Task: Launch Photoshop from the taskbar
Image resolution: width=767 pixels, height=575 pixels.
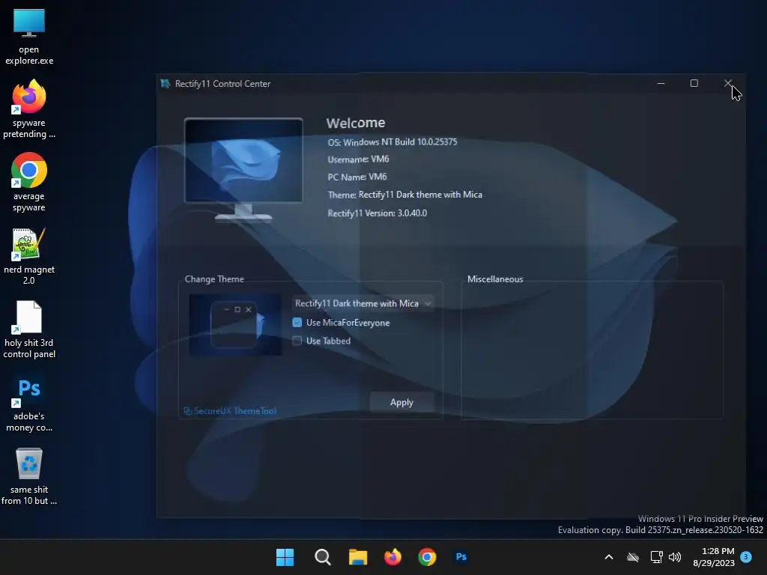Action: pyautogui.click(x=461, y=557)
